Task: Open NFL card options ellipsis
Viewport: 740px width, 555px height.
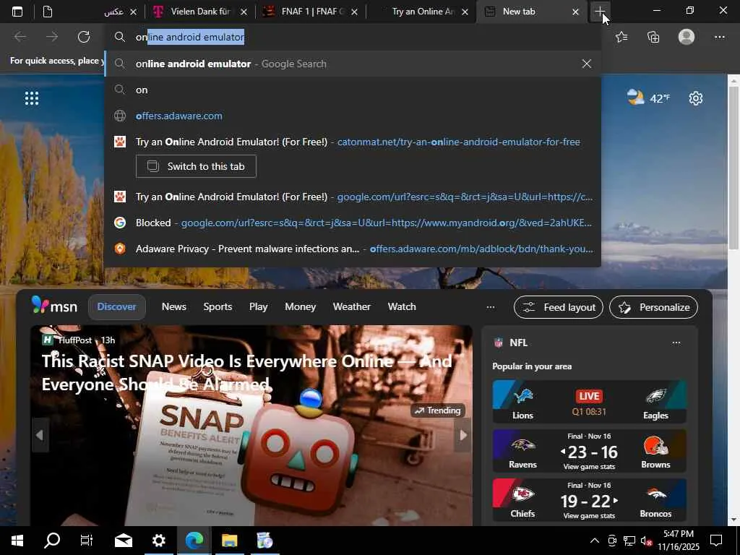Action: tap(676, 343)
